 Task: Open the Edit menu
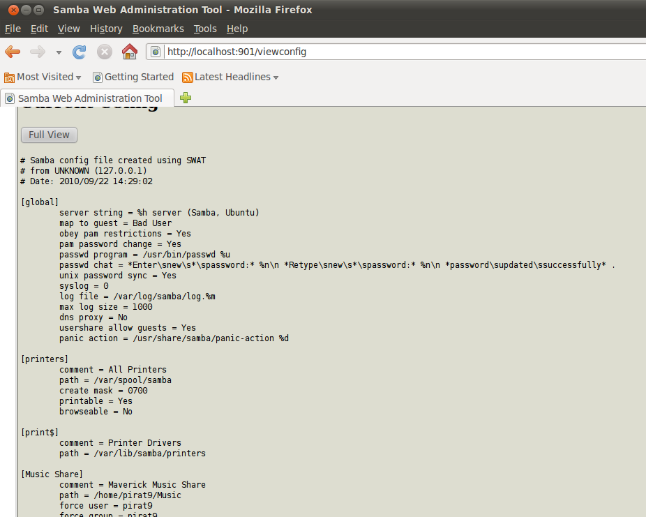click(x=39, y=29)
